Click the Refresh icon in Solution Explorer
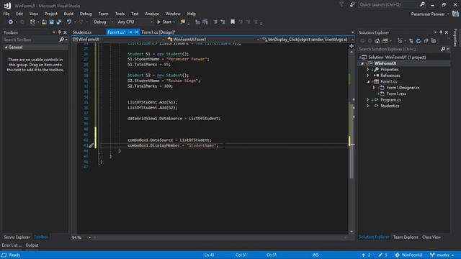The width and height of the screenshot is (461, 259). 419,41
